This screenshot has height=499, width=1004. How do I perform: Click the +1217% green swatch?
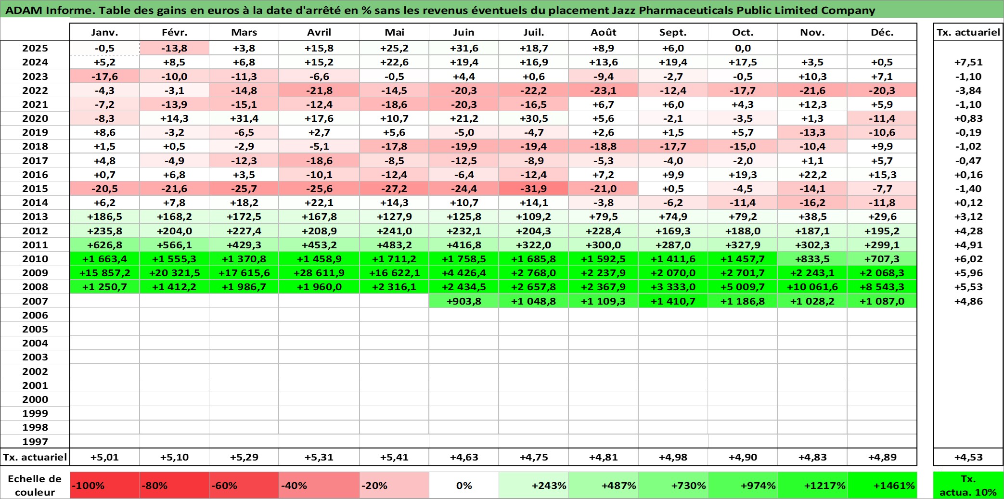point(812,485)
